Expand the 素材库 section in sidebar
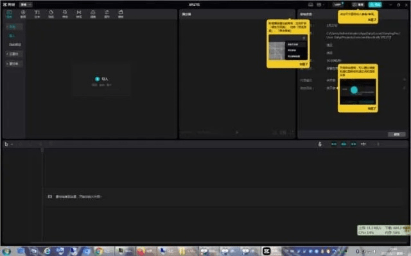 click(x=13, y=63)
